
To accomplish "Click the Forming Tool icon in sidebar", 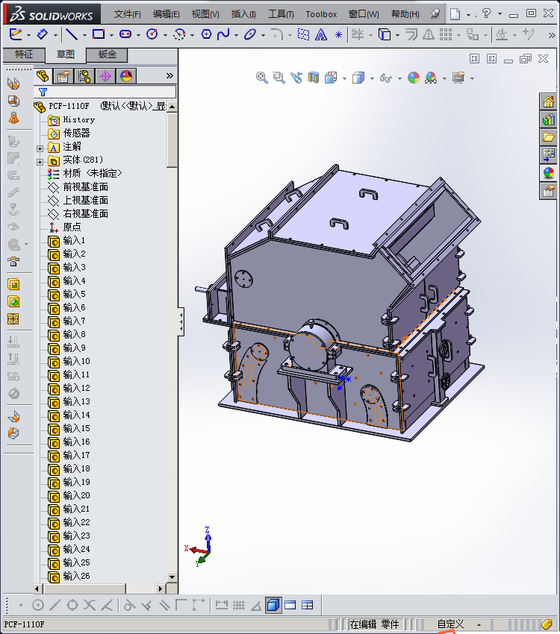I will tap(13, 261).
